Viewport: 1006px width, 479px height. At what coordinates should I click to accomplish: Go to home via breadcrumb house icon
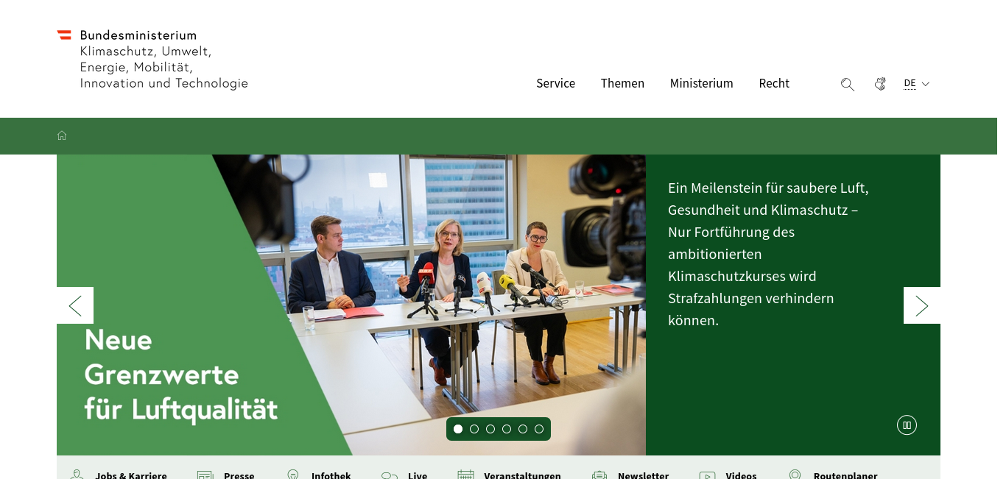coord(62,135)
